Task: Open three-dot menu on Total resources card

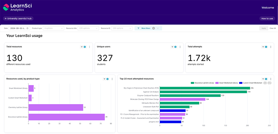Action: 90,47
